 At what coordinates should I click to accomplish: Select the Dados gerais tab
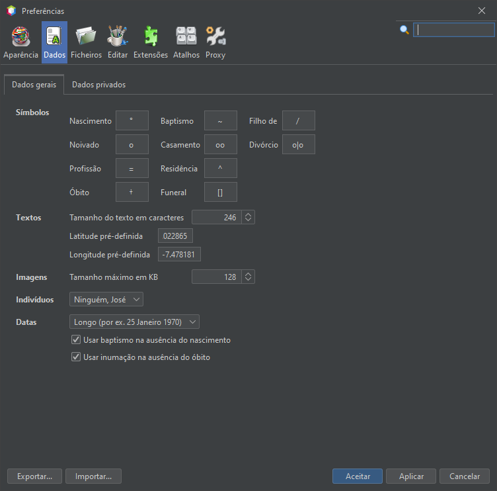tap(34, 85)
